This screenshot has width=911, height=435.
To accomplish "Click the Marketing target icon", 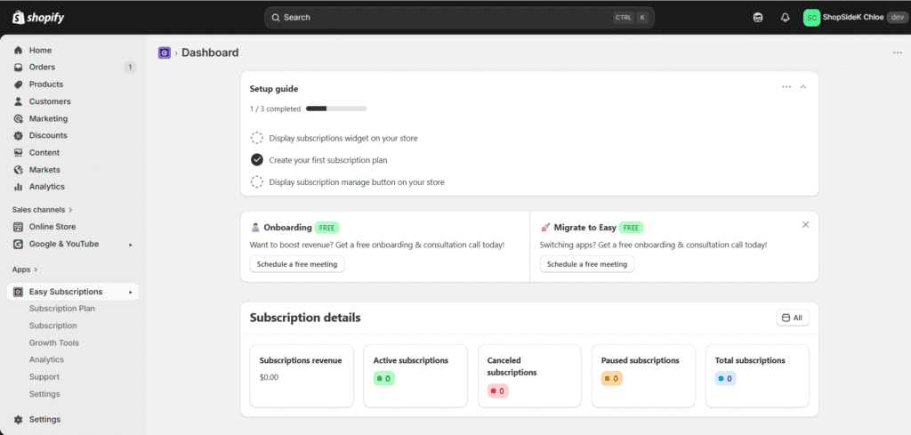I will pos(18,118).
